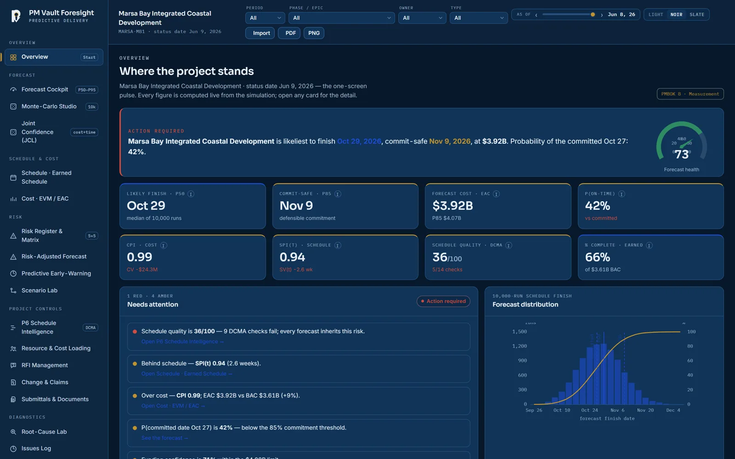Click info icon on Forecast Cost EAC card
This screenshot has height=459, width=735.
coord(496,194)
